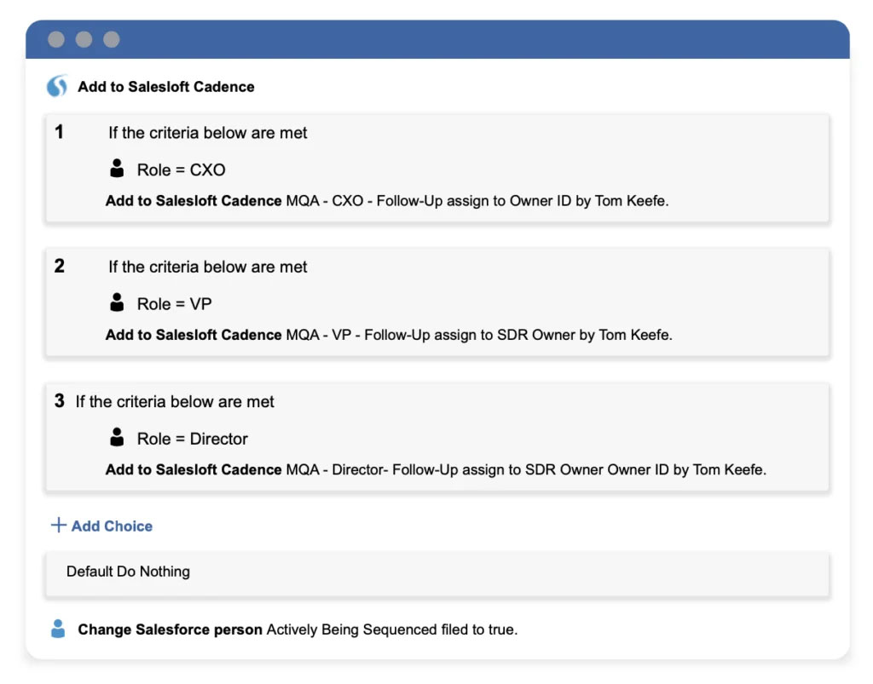This screenshot has width=873, height=684.
Task: Click the first gray window dot
Action: 56,39
